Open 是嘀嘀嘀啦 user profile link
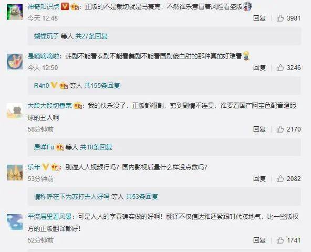The width and height of the screenshot is (311, 252). [x=44, y=56]
